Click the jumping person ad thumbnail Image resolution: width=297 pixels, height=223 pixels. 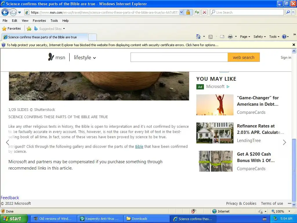pos(215,105)
